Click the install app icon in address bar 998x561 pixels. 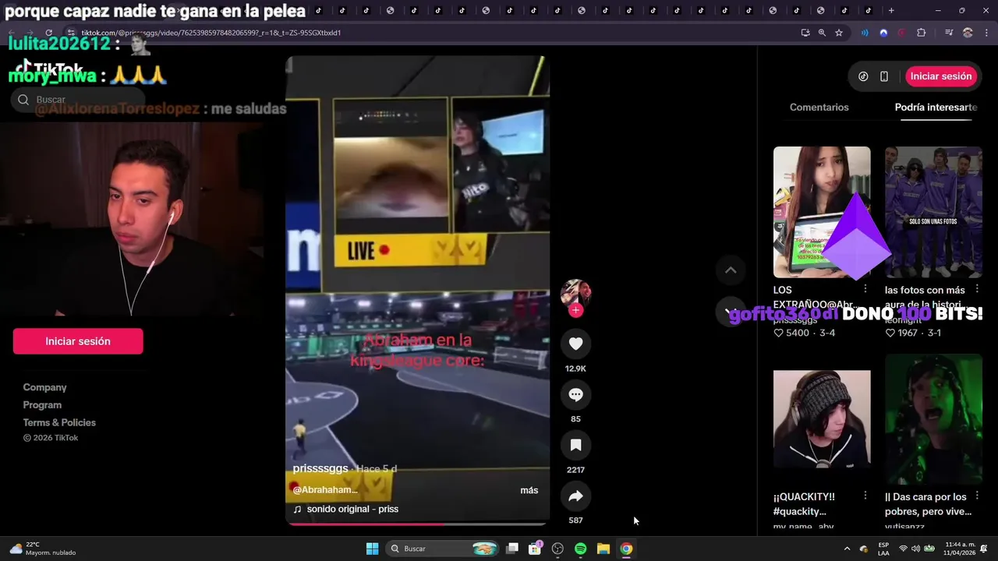(x=805, y=33)
